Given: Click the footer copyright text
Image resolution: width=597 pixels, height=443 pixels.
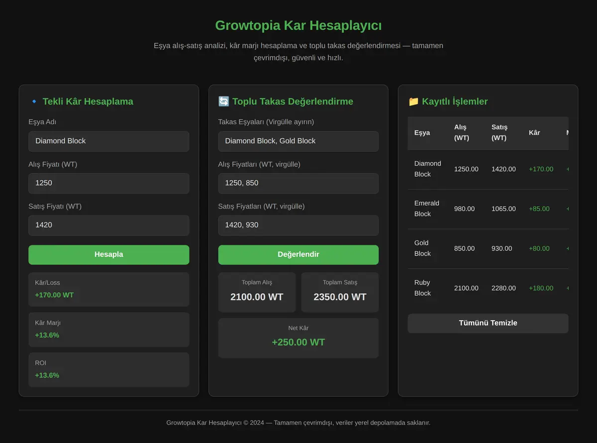Looking at the screenshot, I should 298,423.
